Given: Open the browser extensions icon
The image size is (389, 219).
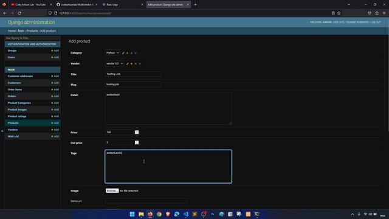Looking at the screenshot, I should 377,13.
